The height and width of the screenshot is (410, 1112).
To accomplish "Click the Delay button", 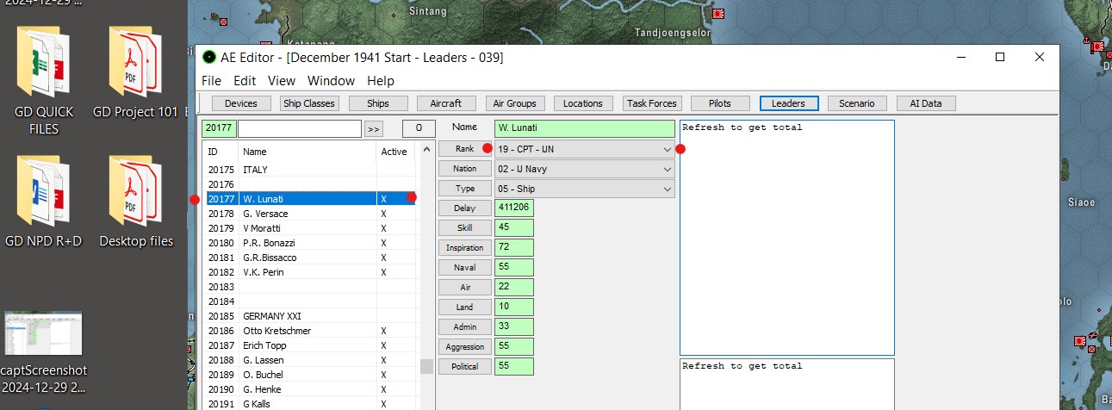I will (x=465, y=208).
